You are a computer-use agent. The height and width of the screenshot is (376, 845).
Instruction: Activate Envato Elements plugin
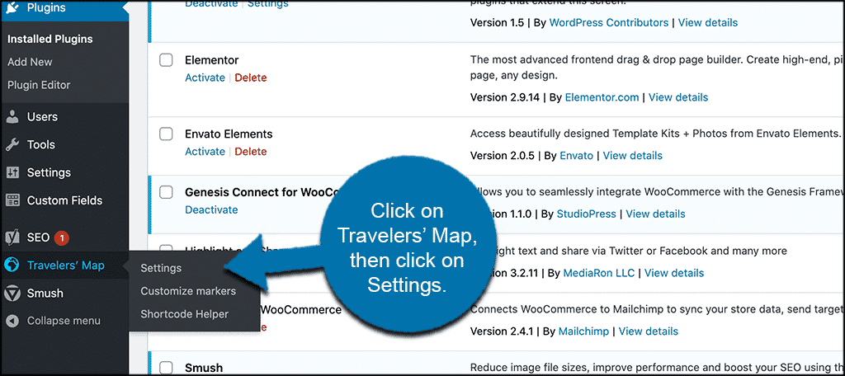[x=205, y=152]
